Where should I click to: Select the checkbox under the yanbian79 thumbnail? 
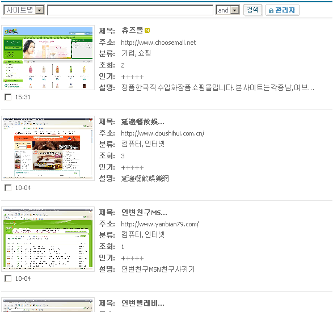point(8,279)
